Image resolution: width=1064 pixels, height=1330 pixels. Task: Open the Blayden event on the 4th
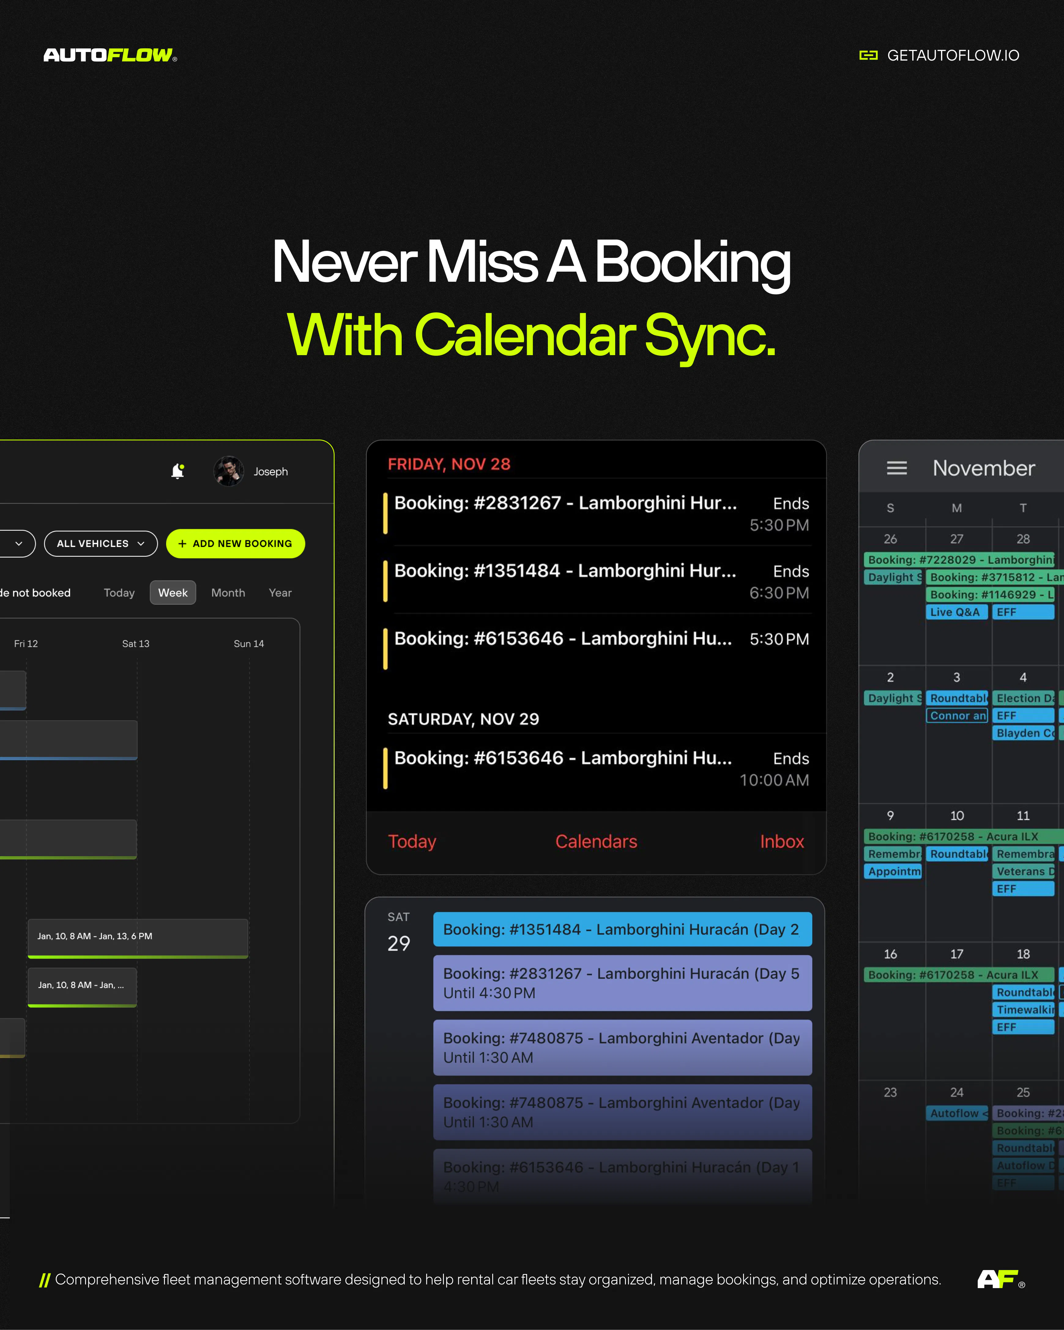[x=1024, y=733]
